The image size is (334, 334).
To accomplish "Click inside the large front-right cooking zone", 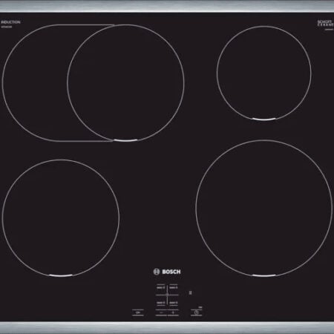I will coord(263,208).
